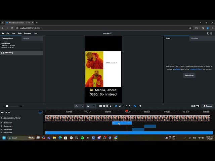Close the ArticleStory browser tab
Viewport: 215px width, 161px height.
(32, 23)
